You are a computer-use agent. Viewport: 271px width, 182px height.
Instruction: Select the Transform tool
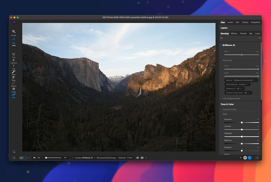click(14, 61)
